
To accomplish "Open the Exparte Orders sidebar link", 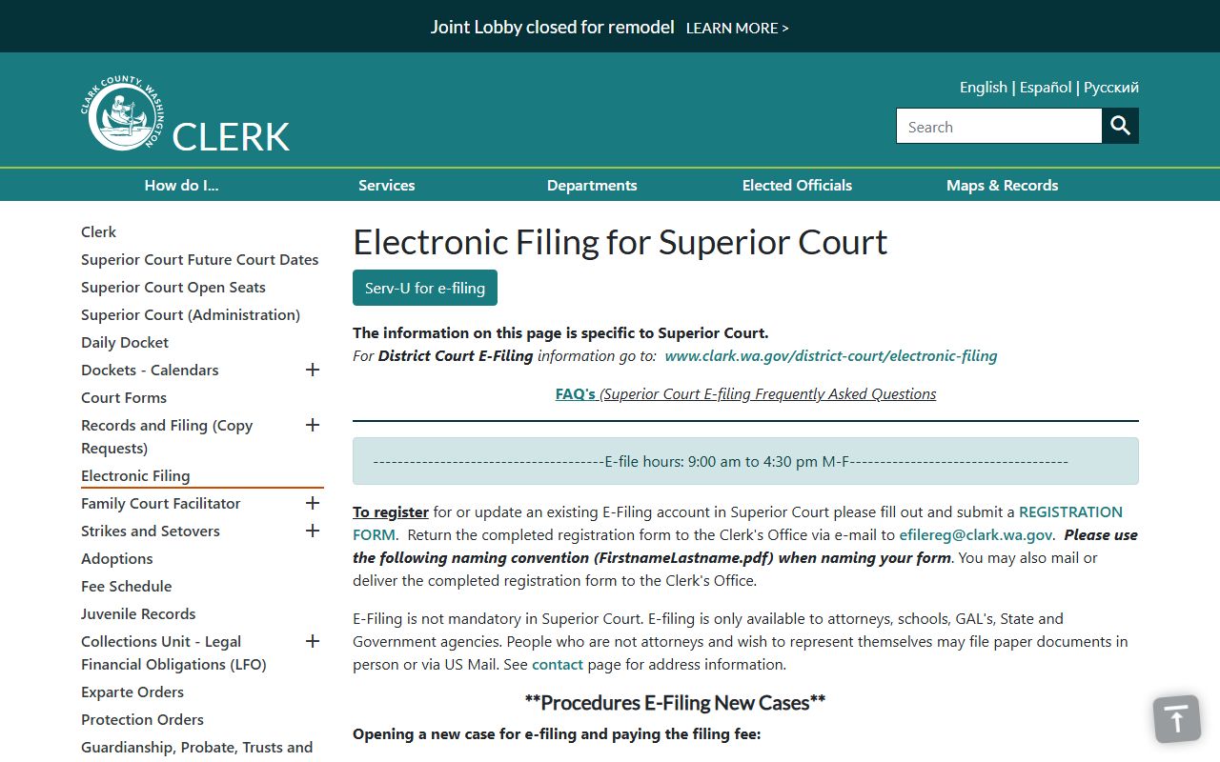I will pos(132,692).
